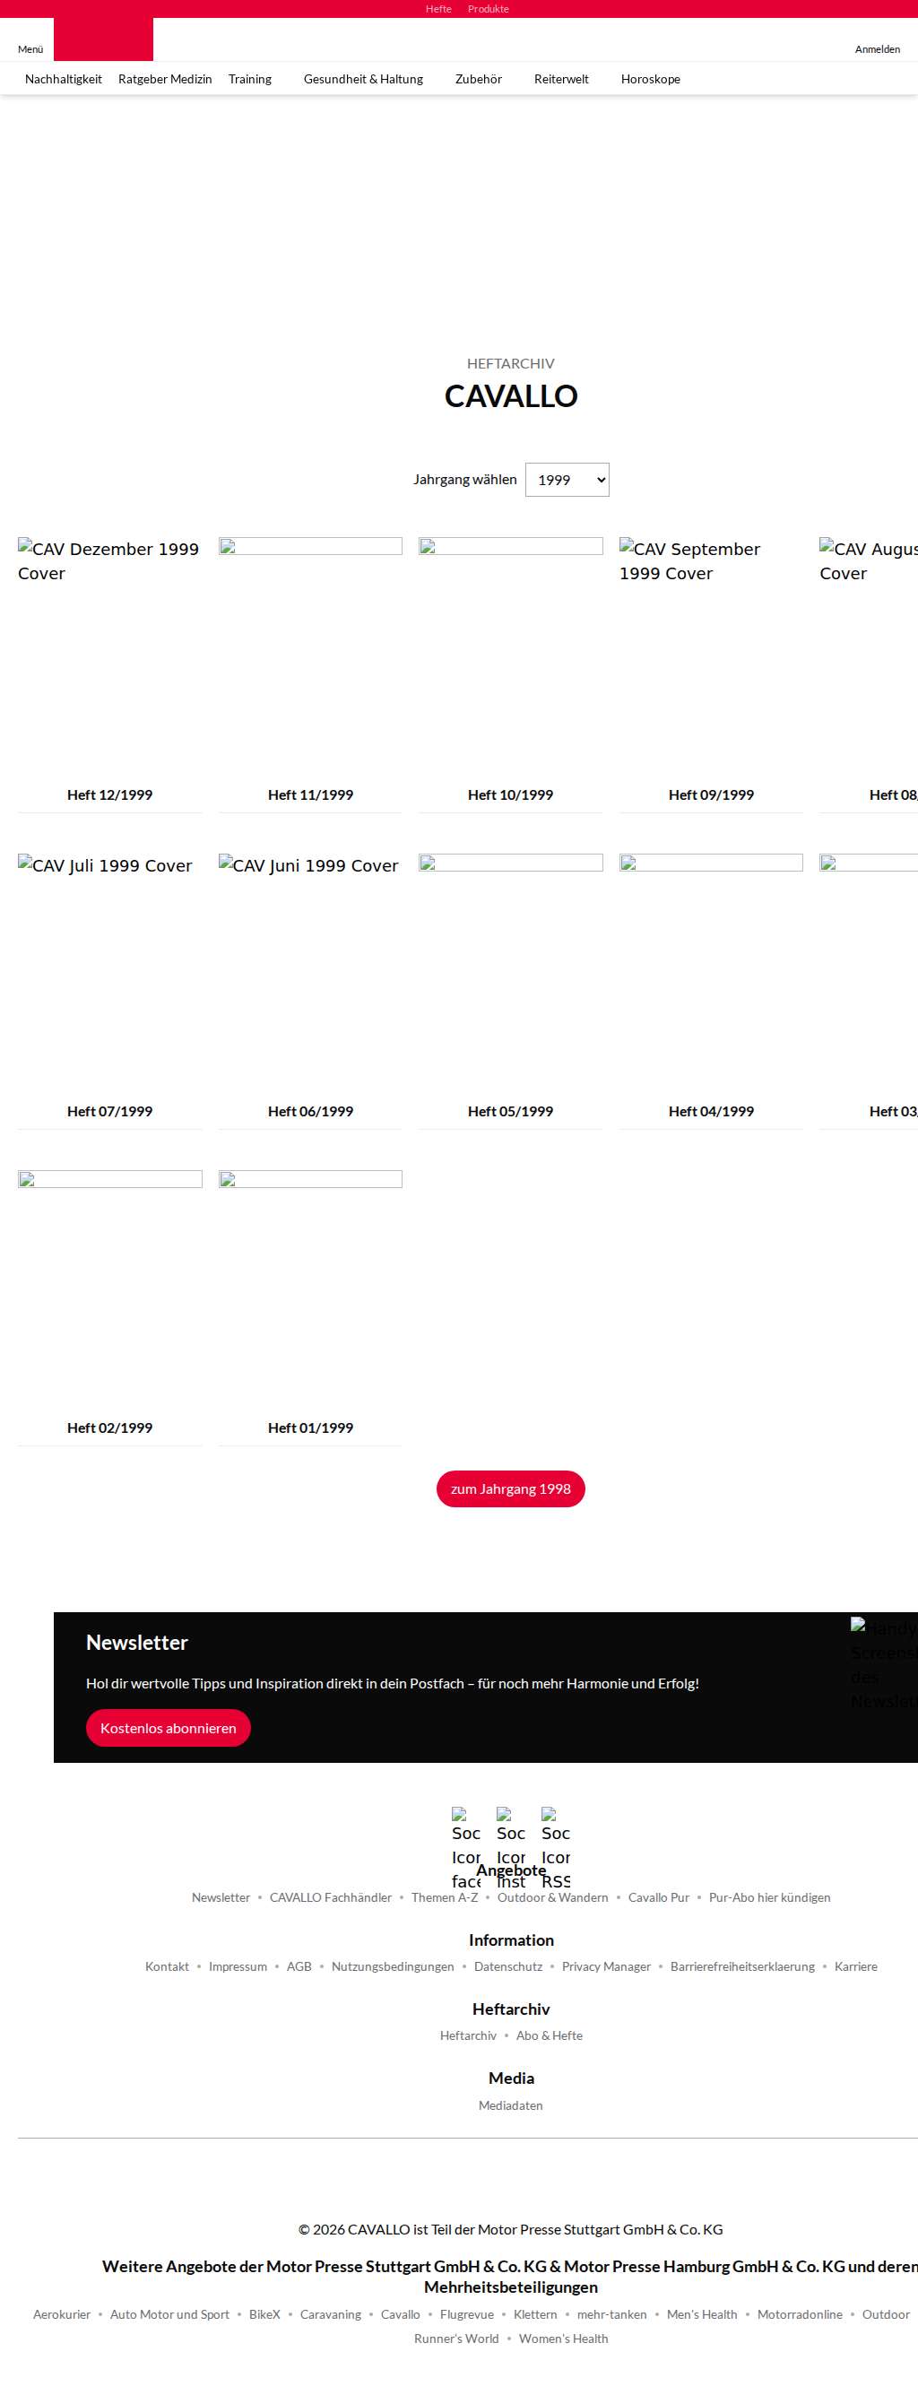
Task: Click the Hefte link in top bar
Action: click(438, 9)
